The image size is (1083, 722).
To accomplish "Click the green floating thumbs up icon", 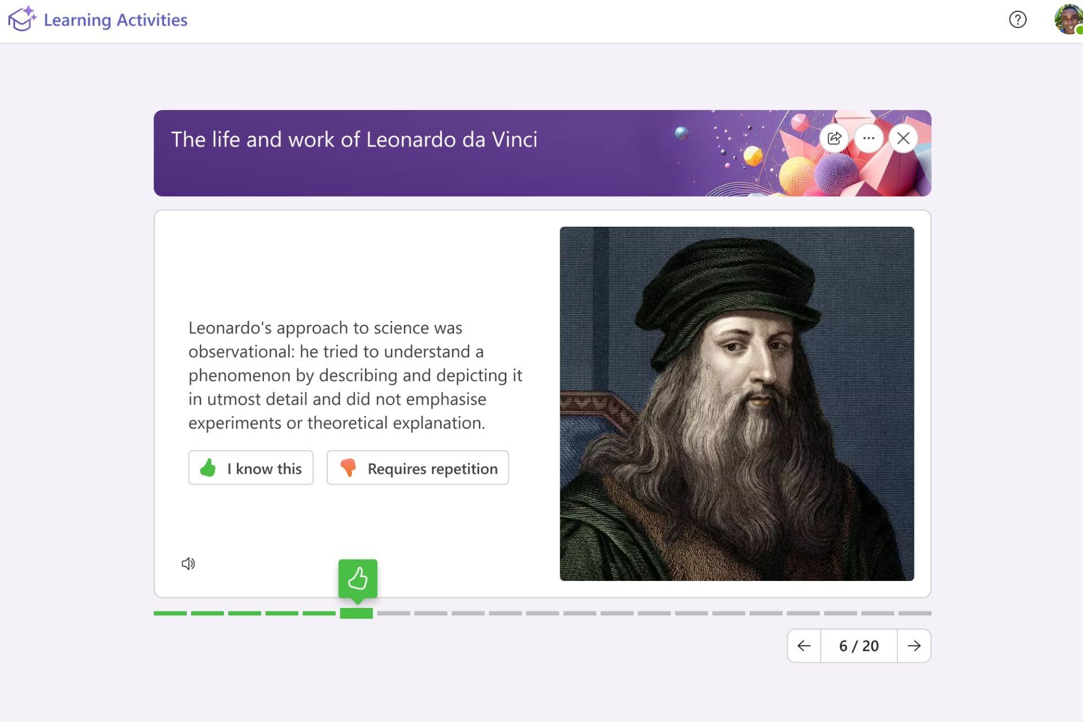I will point(358,578).
